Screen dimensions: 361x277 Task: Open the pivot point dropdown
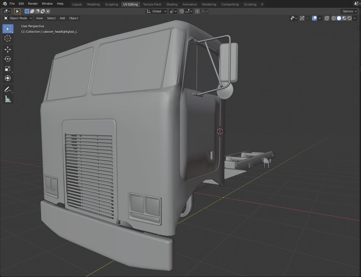[x=173, y=11]
